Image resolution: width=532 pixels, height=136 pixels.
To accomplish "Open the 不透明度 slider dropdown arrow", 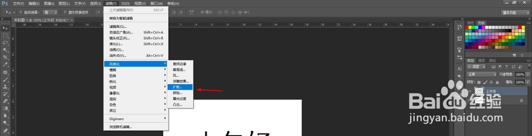I will 528,74.
